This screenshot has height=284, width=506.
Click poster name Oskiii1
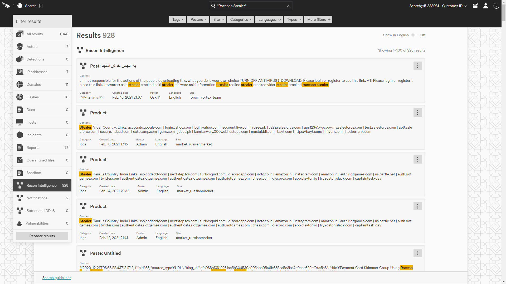tap(155, 97)
